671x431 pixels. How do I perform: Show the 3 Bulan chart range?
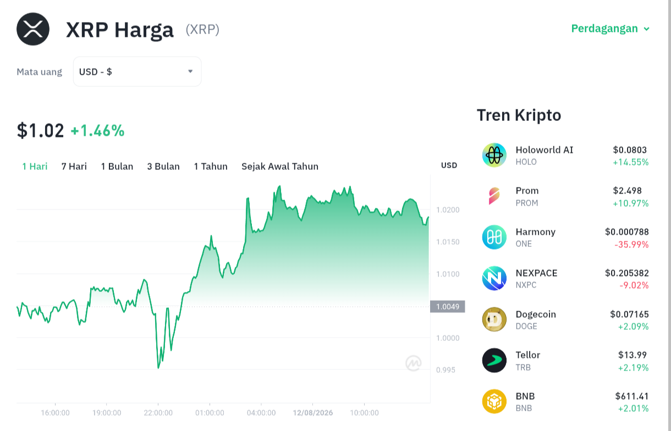[x=163, y=167]
